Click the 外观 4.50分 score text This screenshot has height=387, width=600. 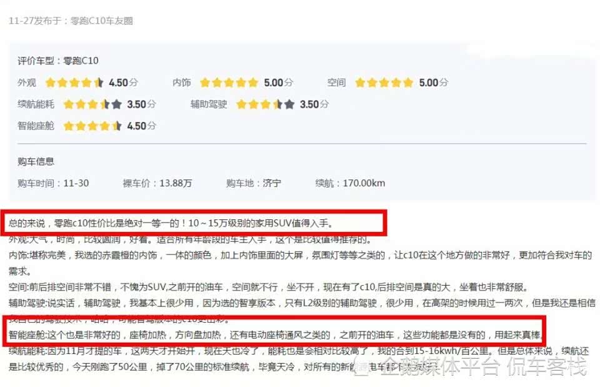(123, 83)
